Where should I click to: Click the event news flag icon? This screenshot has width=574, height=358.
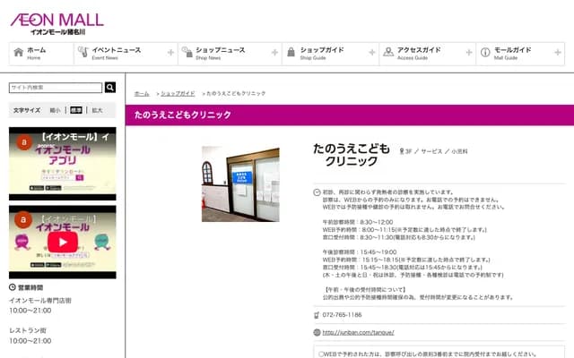point(83,52)
